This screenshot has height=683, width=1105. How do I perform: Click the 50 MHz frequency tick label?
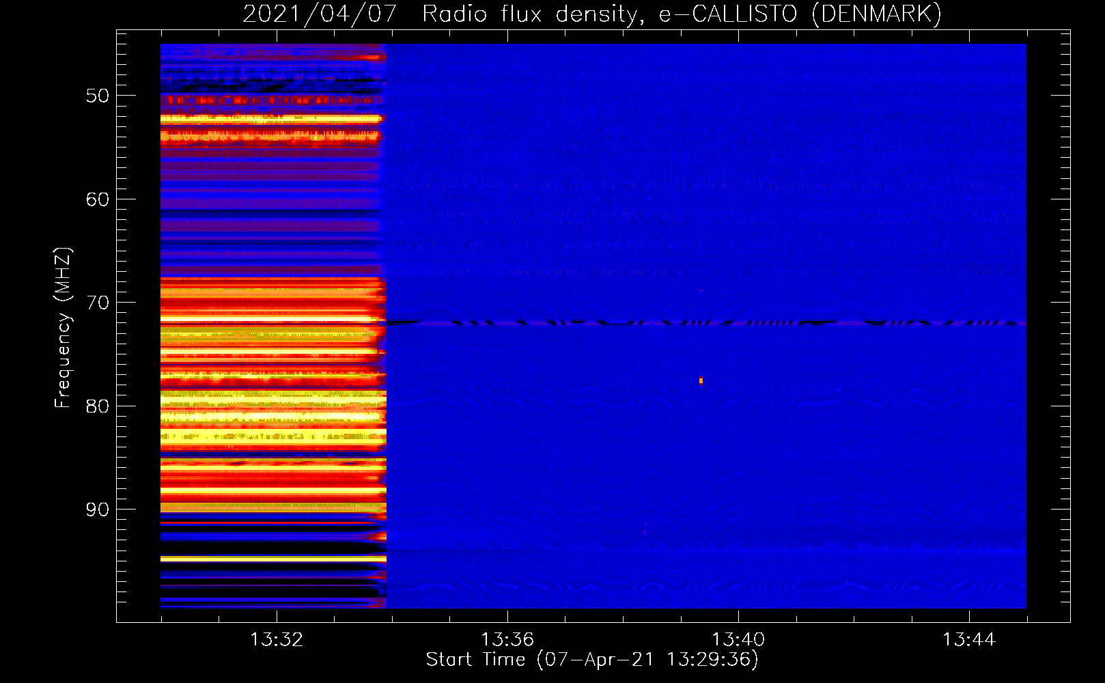pyautogui.click(x=98, y=96)
